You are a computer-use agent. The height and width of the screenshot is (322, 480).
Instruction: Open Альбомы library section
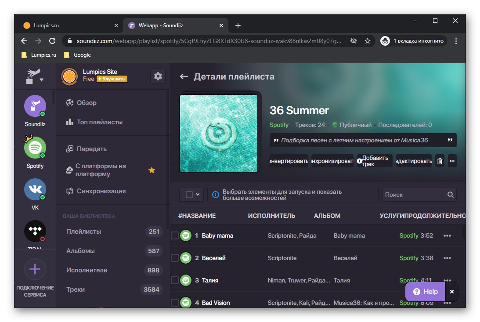click(113, 251)
